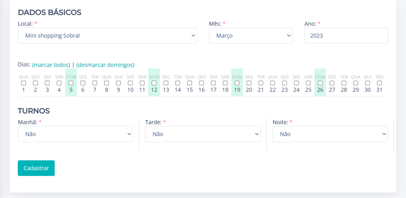Open the Noite shift dropdown
Image resolution: width=406 pixels, height=198 pixels.
330,134
